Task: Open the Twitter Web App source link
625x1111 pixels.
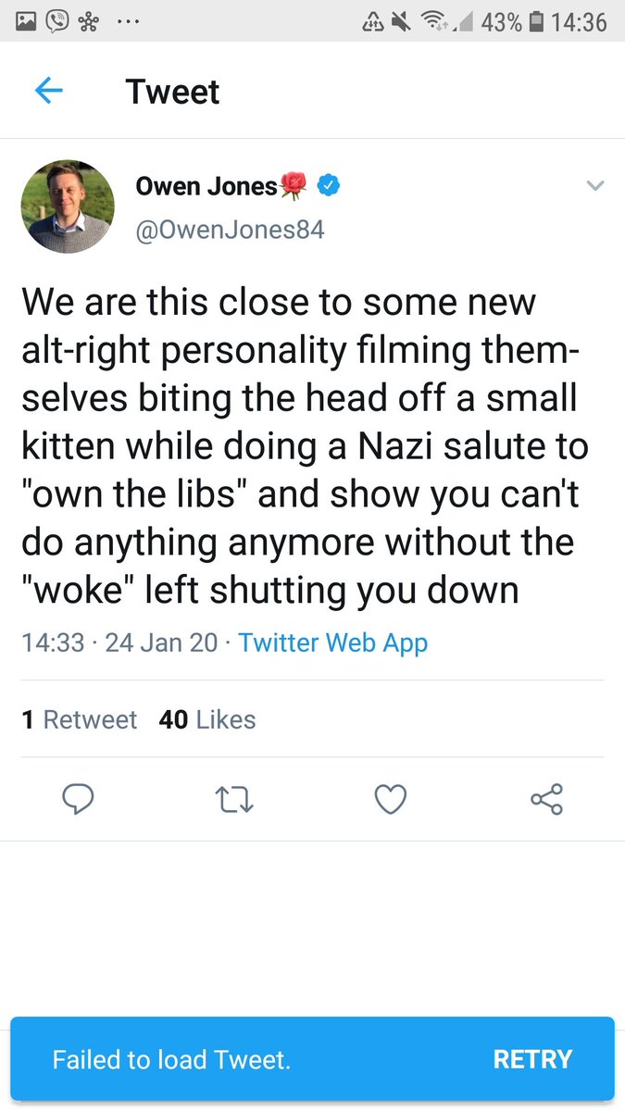Action: [333, 642]
